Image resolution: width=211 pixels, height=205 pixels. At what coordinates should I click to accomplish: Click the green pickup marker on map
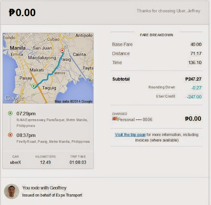click(33, 86)
